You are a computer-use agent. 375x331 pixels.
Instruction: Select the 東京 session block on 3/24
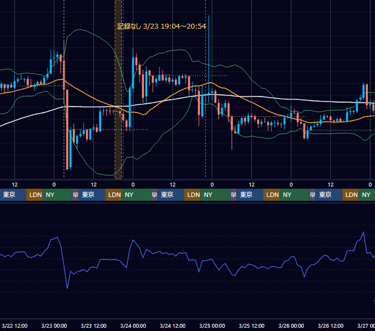tap(171, 195)
